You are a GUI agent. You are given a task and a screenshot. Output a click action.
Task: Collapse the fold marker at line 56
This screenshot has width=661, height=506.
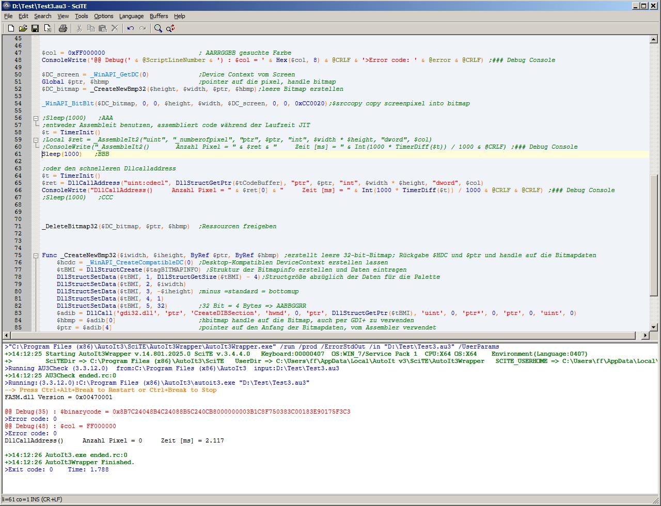tap(36, 118)
